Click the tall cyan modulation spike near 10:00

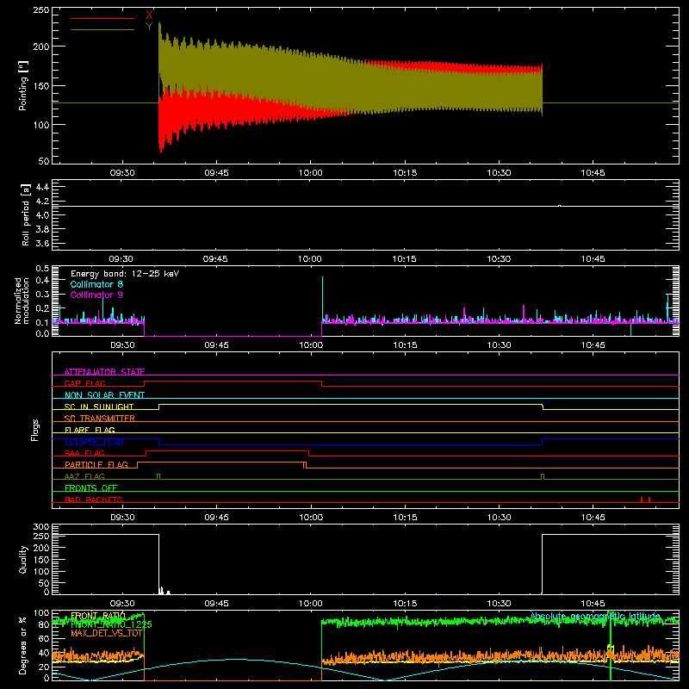[x=322, y=299]
